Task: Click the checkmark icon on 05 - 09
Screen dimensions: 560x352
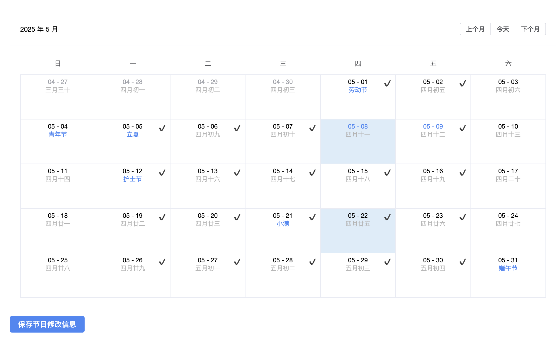Action: click(x=462, y=128)
